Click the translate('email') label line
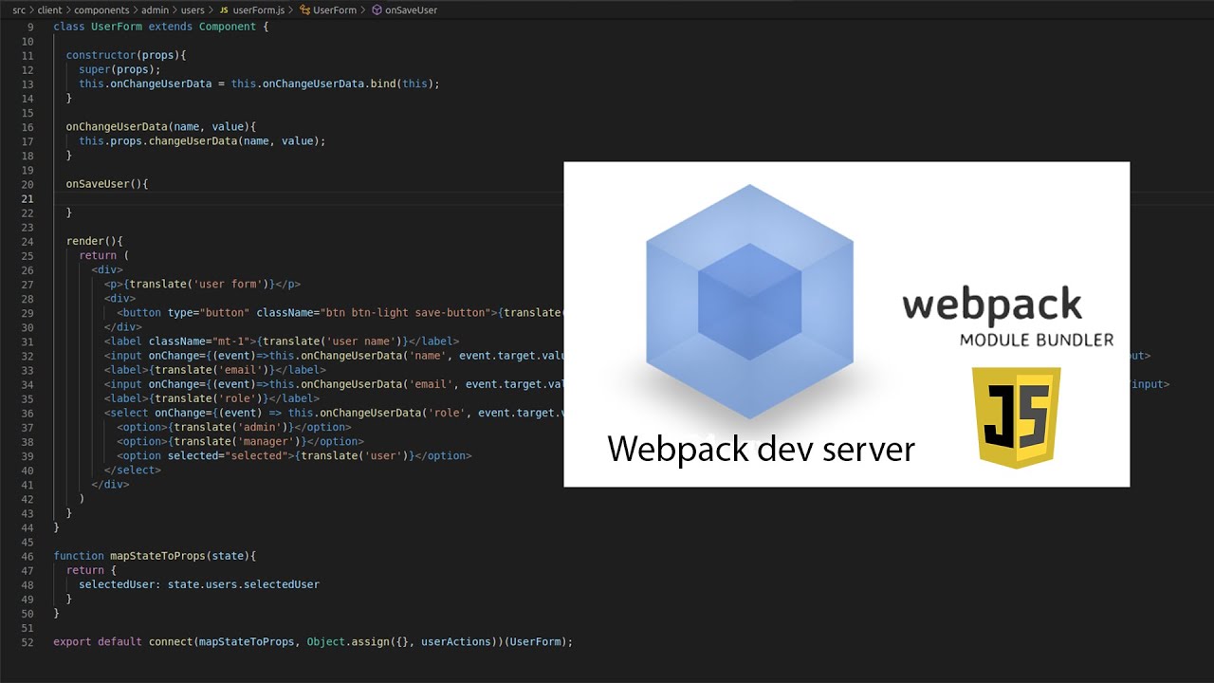Viewport: 1214px width, 683px height. tap(215, 370)
